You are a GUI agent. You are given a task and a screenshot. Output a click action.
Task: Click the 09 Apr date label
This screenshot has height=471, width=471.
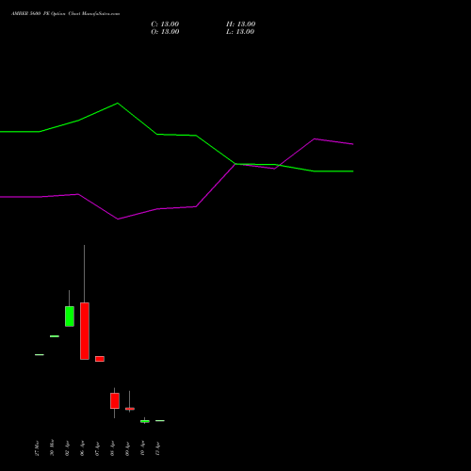[127, 448]
